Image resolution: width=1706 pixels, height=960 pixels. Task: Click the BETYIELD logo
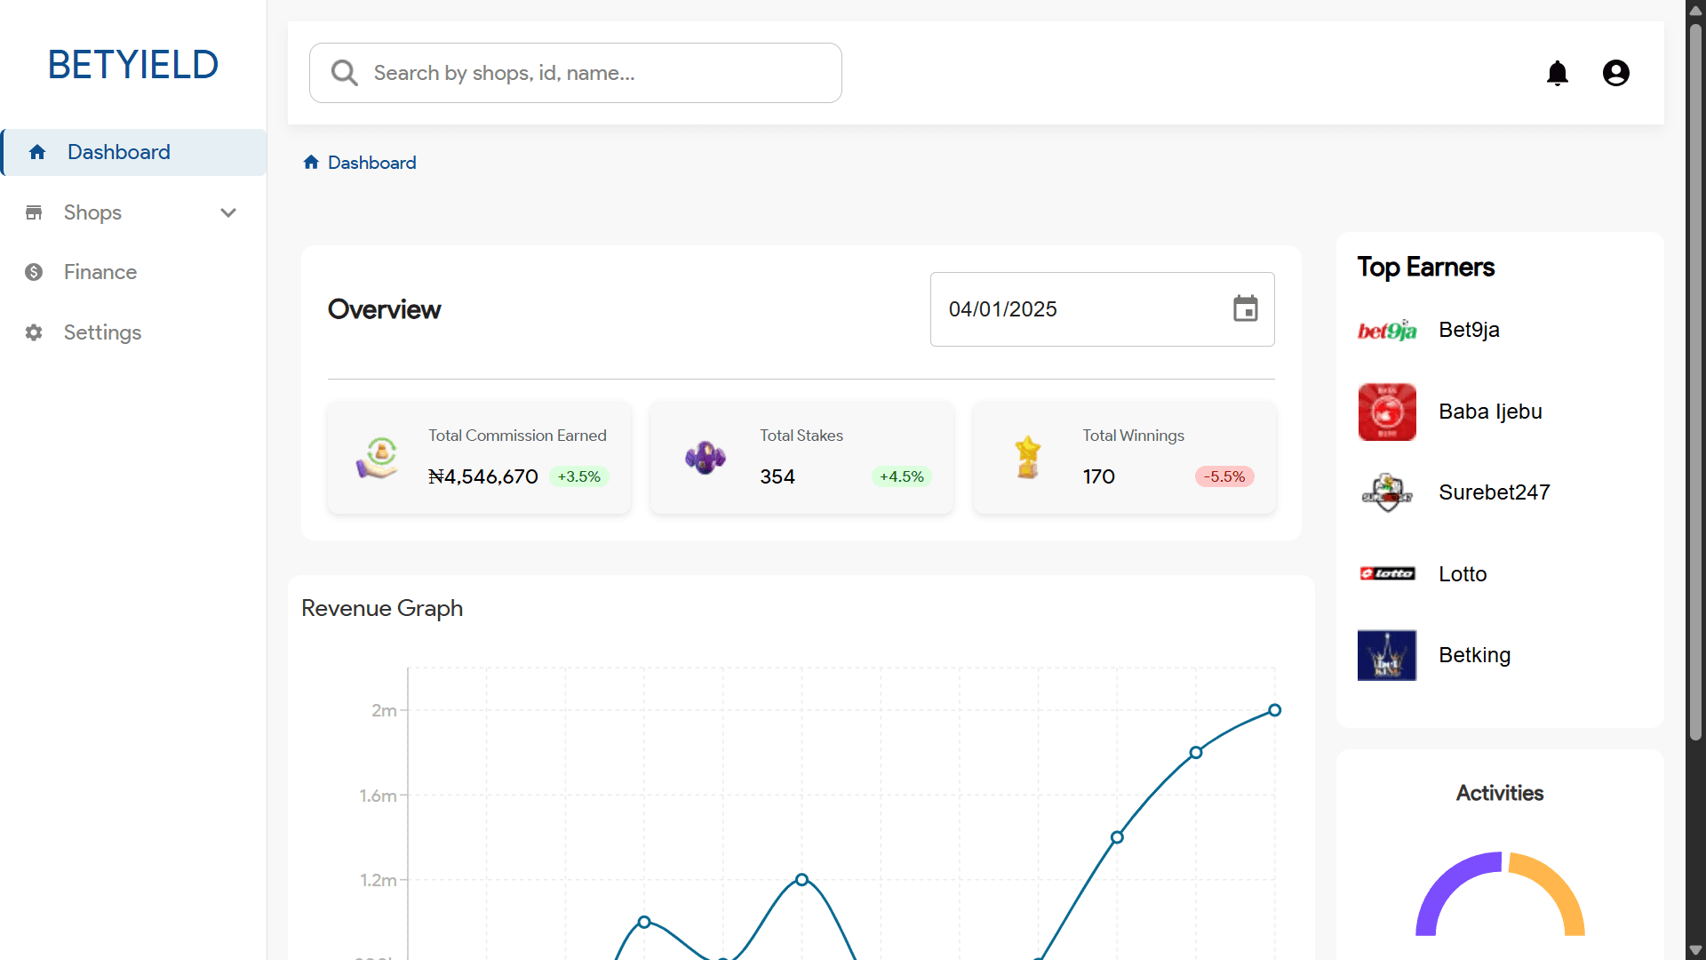133,65
